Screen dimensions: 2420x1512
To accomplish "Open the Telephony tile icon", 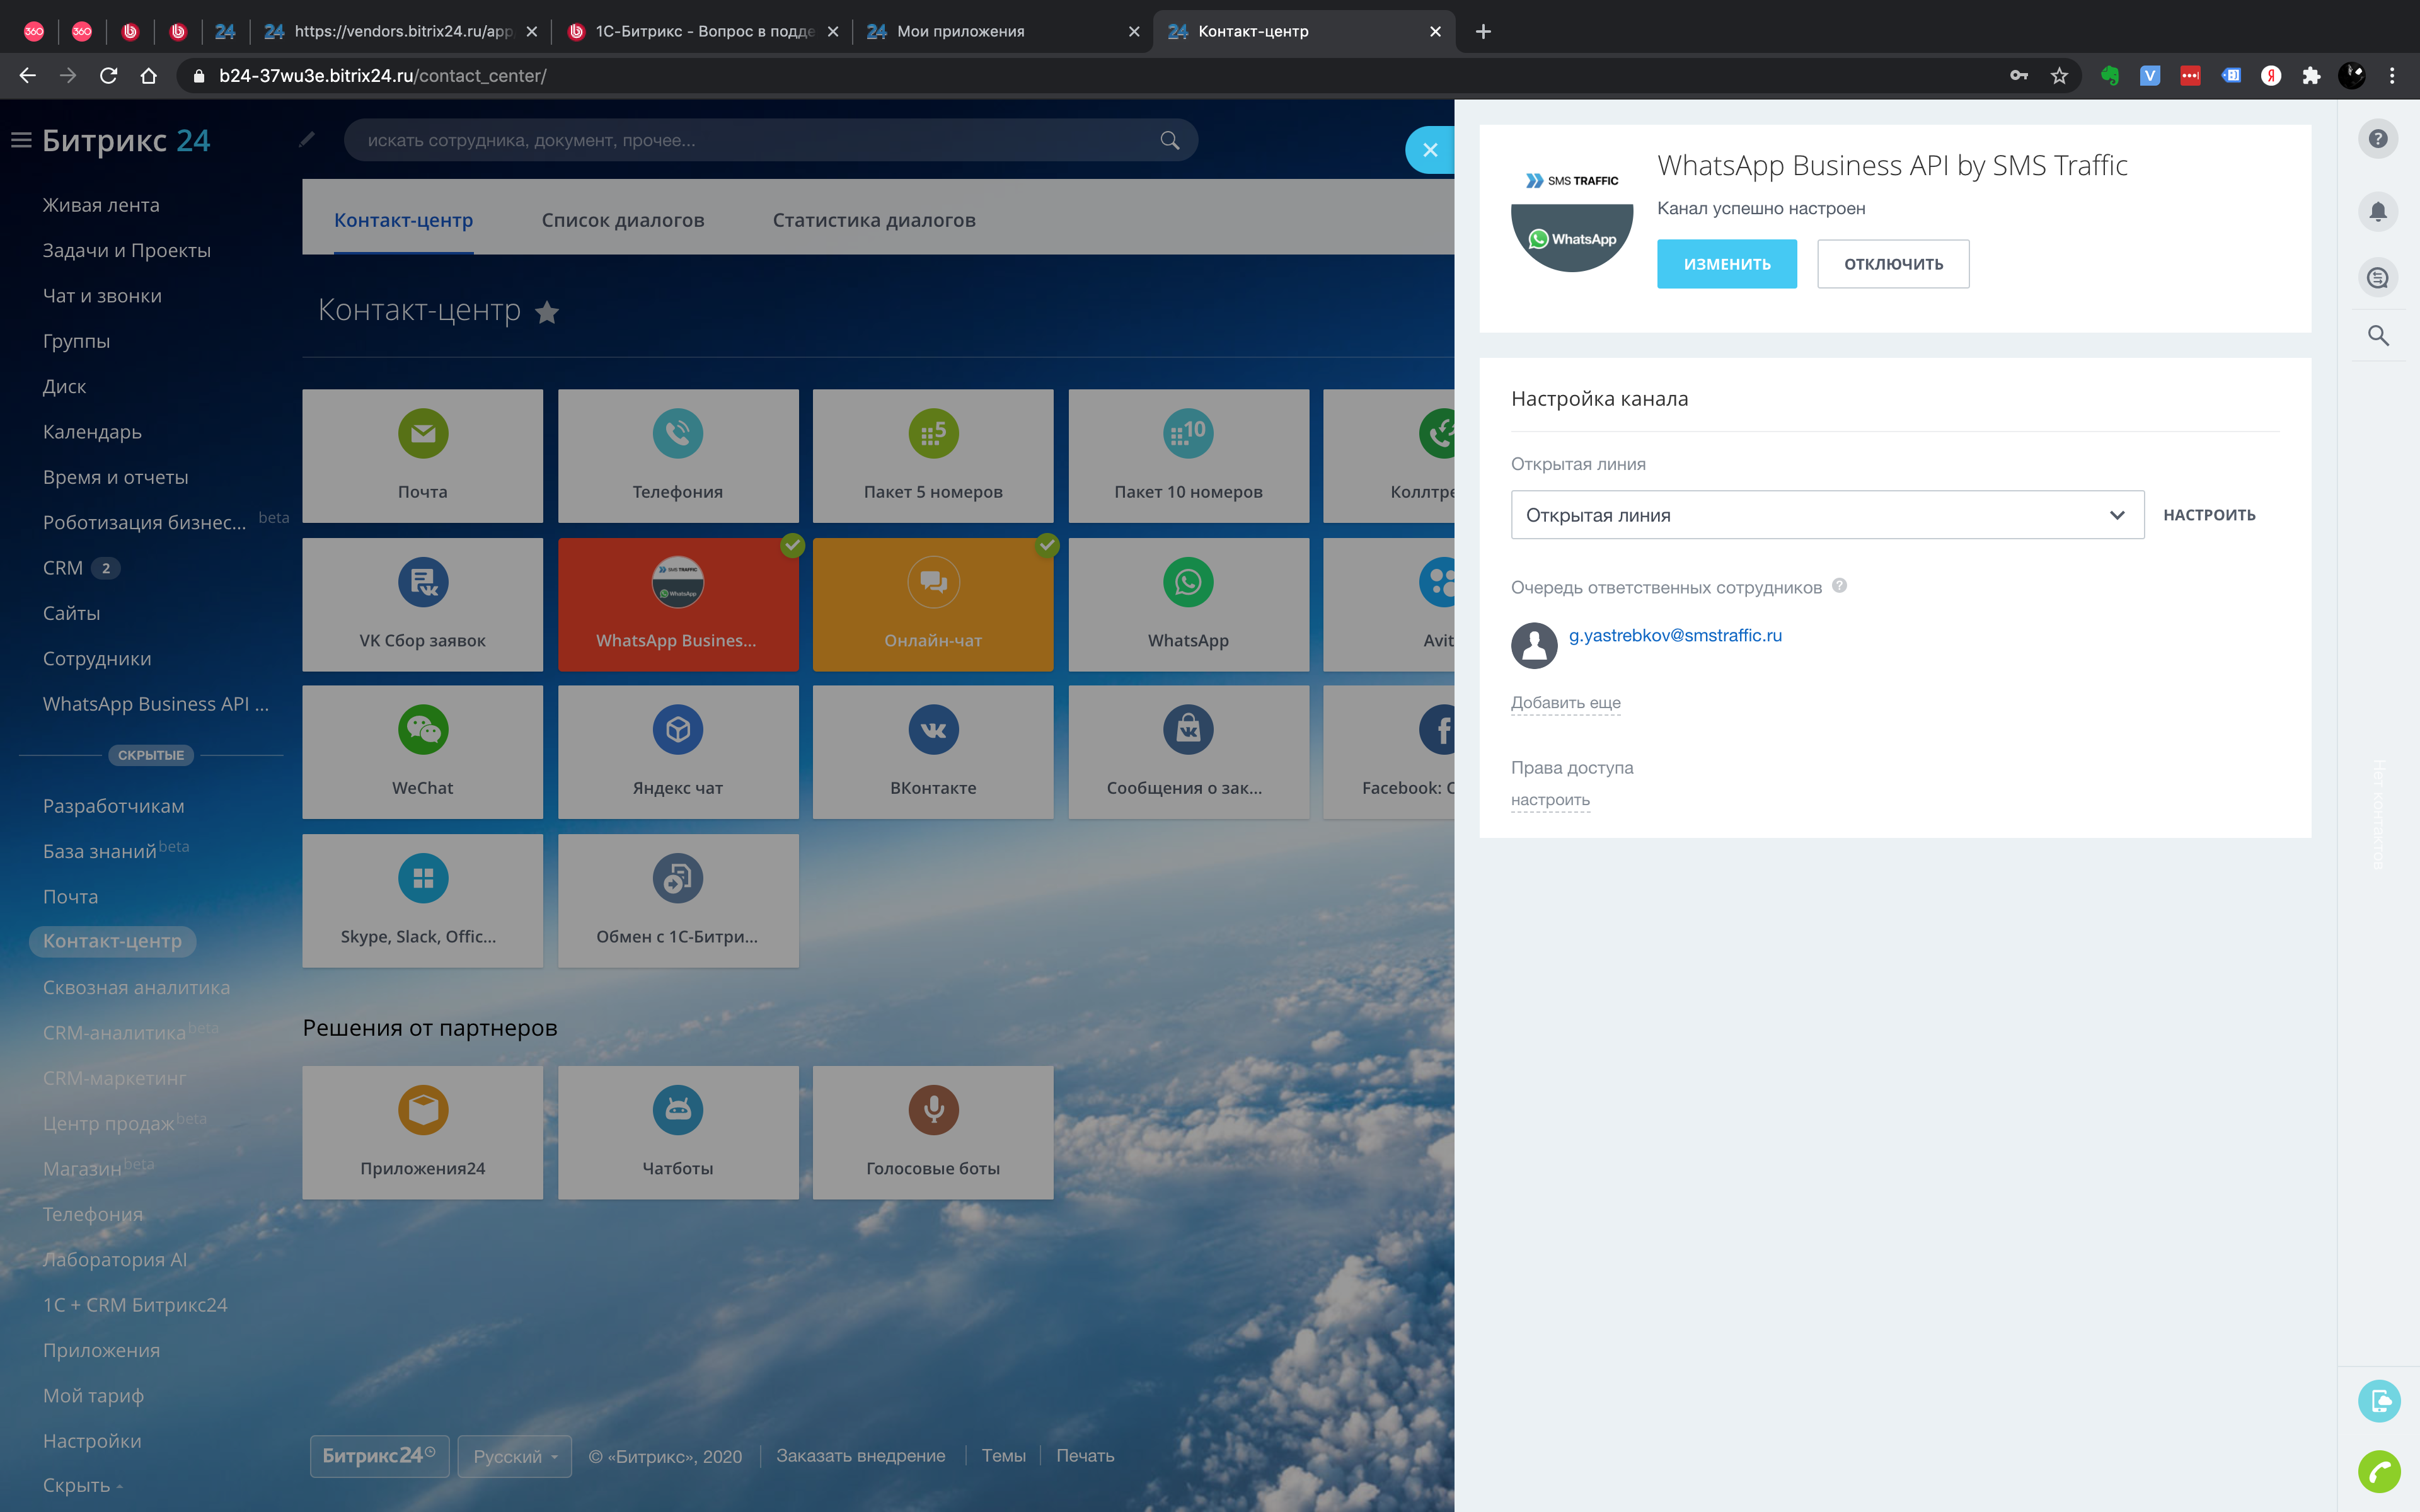I will click(677, 433).
